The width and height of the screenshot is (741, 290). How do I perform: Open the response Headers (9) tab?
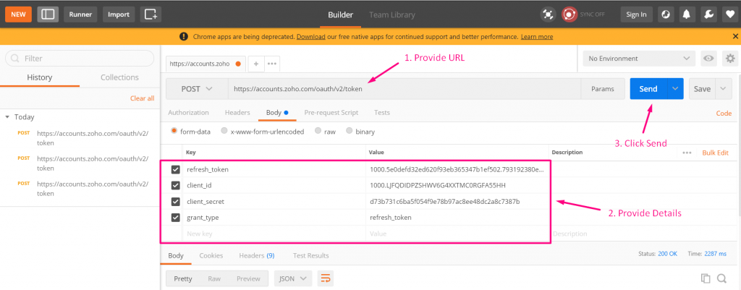tap(257, 255)
